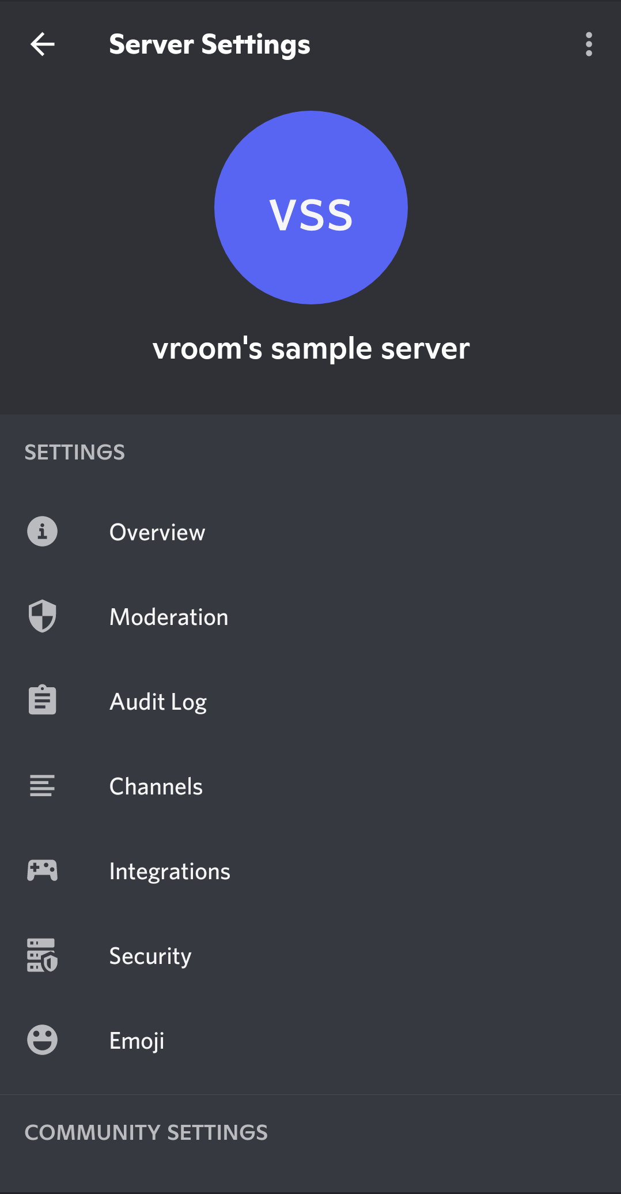This screenshot has width=621, height=1194.
Task: Click the SETTINGS section header
Action: point(75,453)
